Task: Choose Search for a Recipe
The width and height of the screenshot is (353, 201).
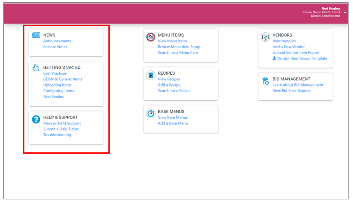Action: (174, 91)
